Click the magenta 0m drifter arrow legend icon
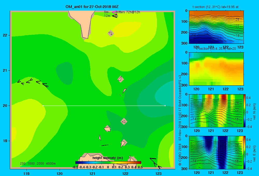 pyautogui.click(x=114, y=12)
